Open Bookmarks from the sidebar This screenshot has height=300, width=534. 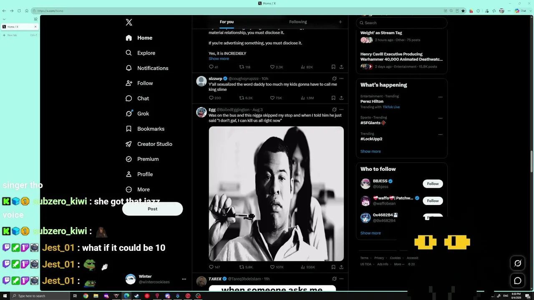click(145, 129)
